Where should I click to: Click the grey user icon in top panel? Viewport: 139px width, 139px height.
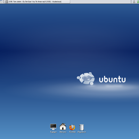(x=134, y=2)
